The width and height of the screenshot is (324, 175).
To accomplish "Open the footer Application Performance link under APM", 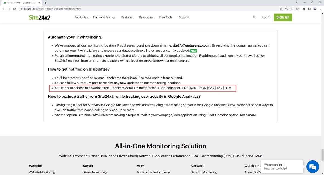I will click(153, 172).
